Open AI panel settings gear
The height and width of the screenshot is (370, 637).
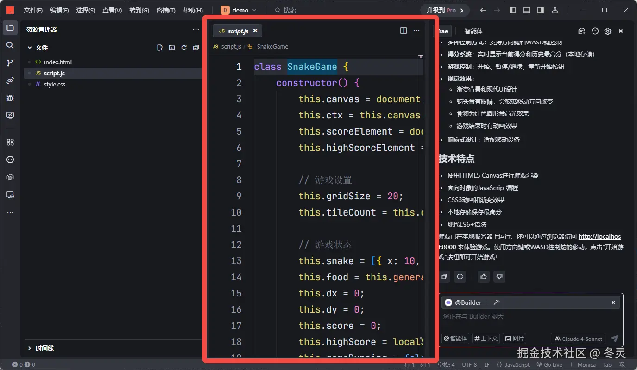pyautogui.click(x=608, y=31)
